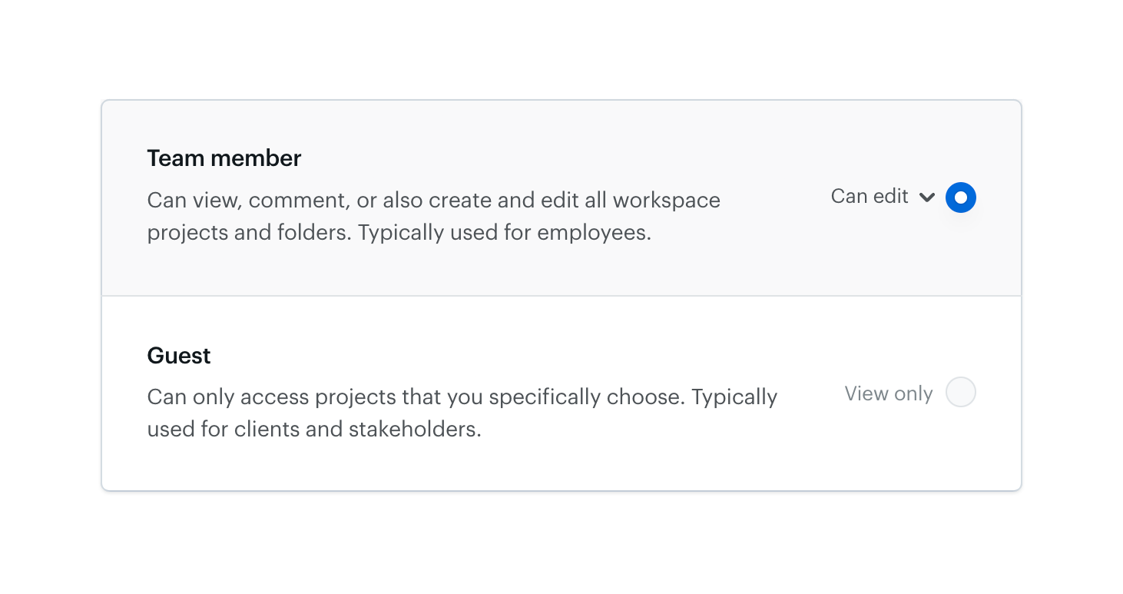The height and width of the screenshot is (594, 1123).
Task: Click the Team member description text
Action: [x=433, y=216]
